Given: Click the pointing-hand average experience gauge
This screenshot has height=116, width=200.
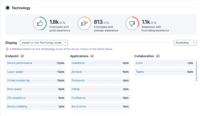Looking at the screenshot, I should 84,23.
